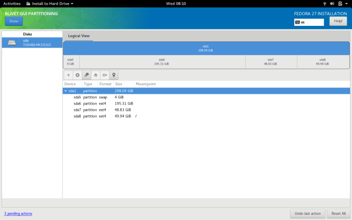Select the sda5 swap partition row

pos(207,97)
